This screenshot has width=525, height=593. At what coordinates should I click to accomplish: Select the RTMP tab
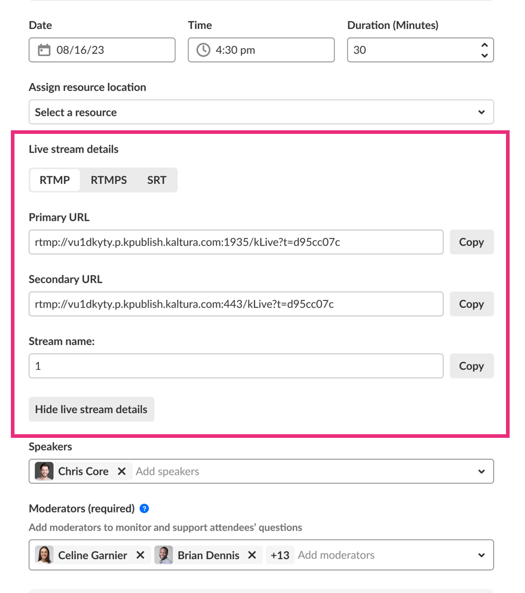tap(55, 180)
